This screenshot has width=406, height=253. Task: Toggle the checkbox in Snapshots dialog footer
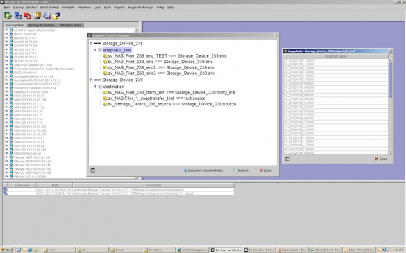(x=287, y=159)
